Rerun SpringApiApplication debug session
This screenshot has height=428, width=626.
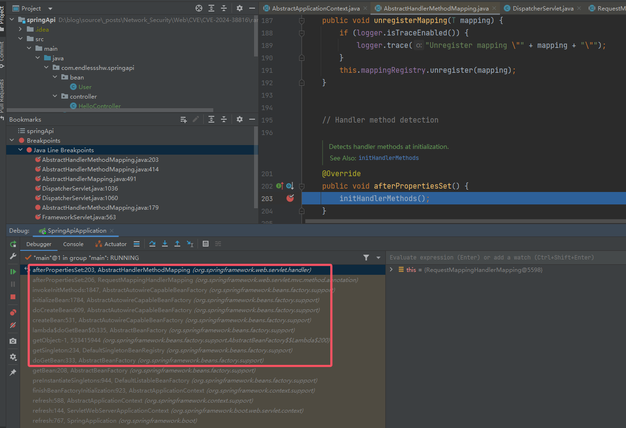(x=13, y=244)
